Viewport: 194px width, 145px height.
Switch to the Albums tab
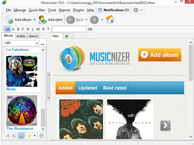coord(8,35)
